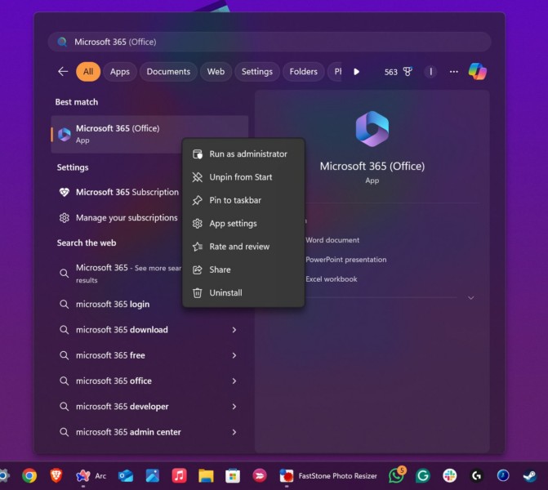Open Copilot icon in search header
The width and height of the screenshot is (548, 490).
pyautogui.click(x=478, y=72)
